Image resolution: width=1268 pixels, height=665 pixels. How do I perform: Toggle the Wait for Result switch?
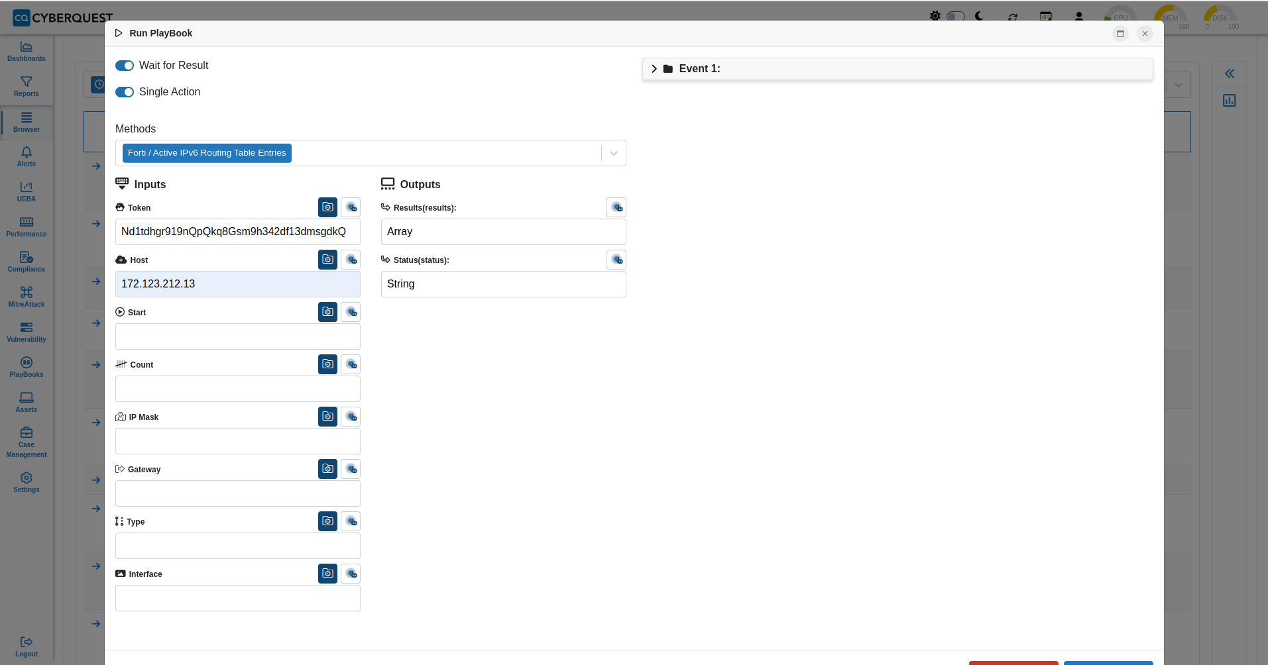pos(125,66)
